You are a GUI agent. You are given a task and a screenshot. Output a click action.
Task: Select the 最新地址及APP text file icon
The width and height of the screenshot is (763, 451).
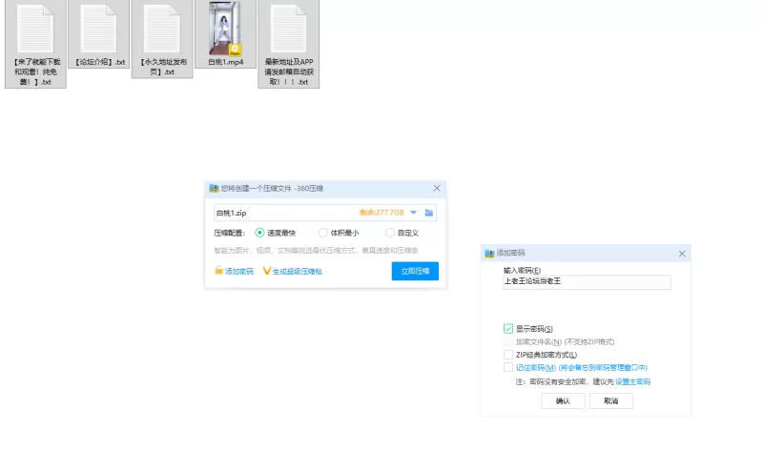[x=288, y=29]
